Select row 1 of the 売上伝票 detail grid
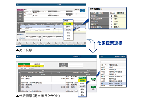The width and height of the screenshot is (145, 101). click(x=52, y=27)
